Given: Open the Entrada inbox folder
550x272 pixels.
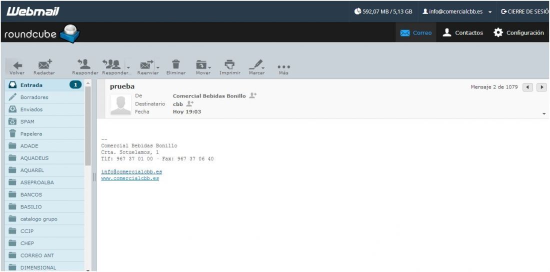Looking at the screenshot, I should (x=44, y=85).
